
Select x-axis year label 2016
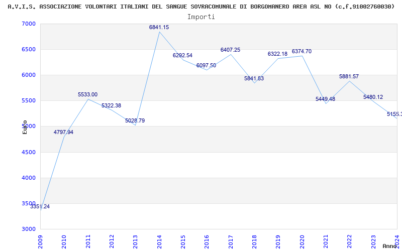click(x=207, y=242)
